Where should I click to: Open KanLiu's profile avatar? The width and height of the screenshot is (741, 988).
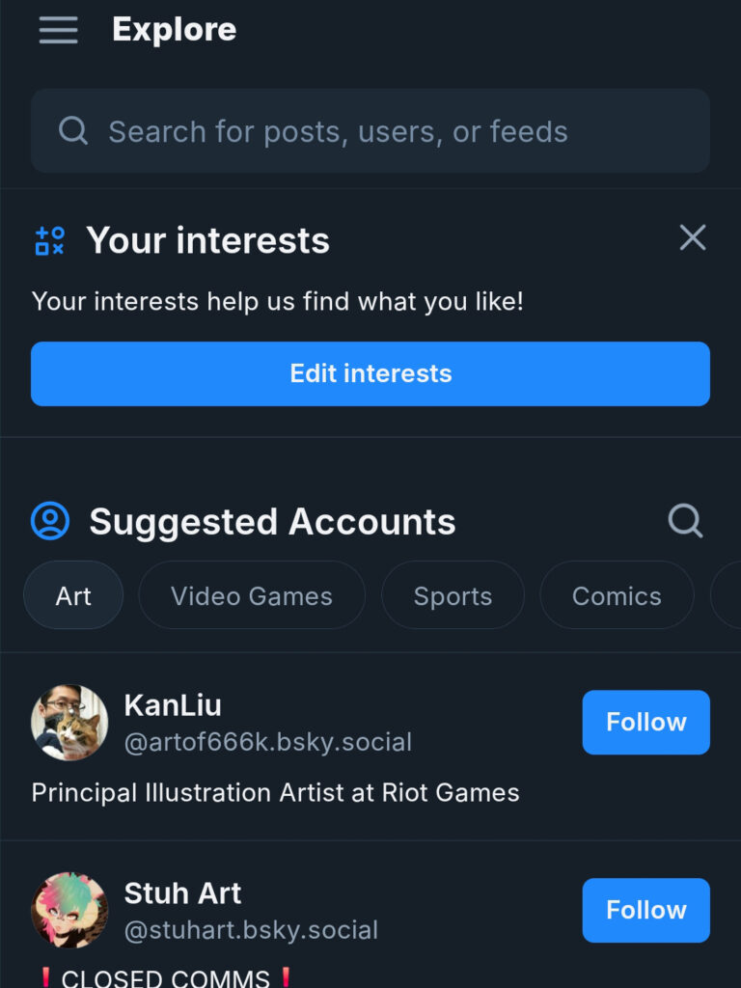[69, 723]
